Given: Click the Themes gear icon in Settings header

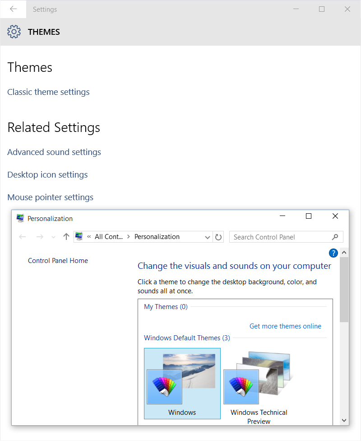Looking at the screenshot, I should [14, 32].
